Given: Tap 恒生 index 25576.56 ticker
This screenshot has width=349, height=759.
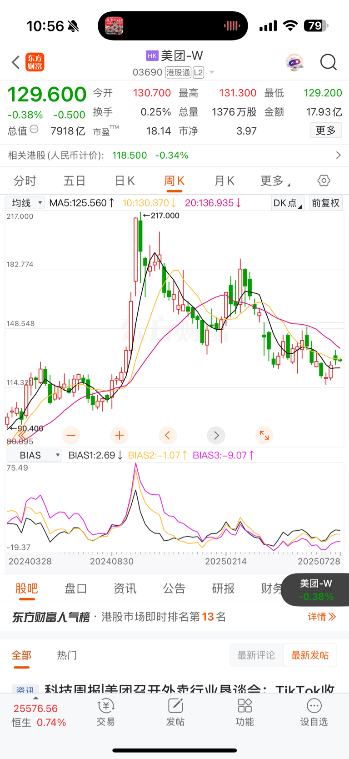Looking at the screenshot, I should 35,709.
